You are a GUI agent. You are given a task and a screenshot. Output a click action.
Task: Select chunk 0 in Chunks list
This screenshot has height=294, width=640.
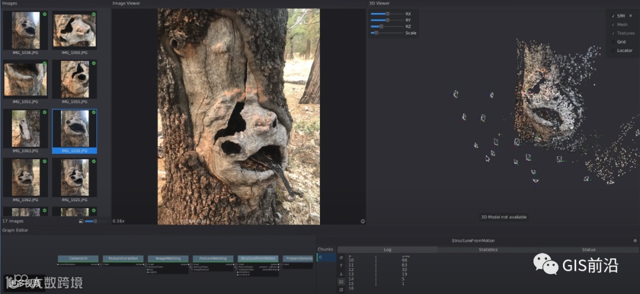(x=327, y=257)
